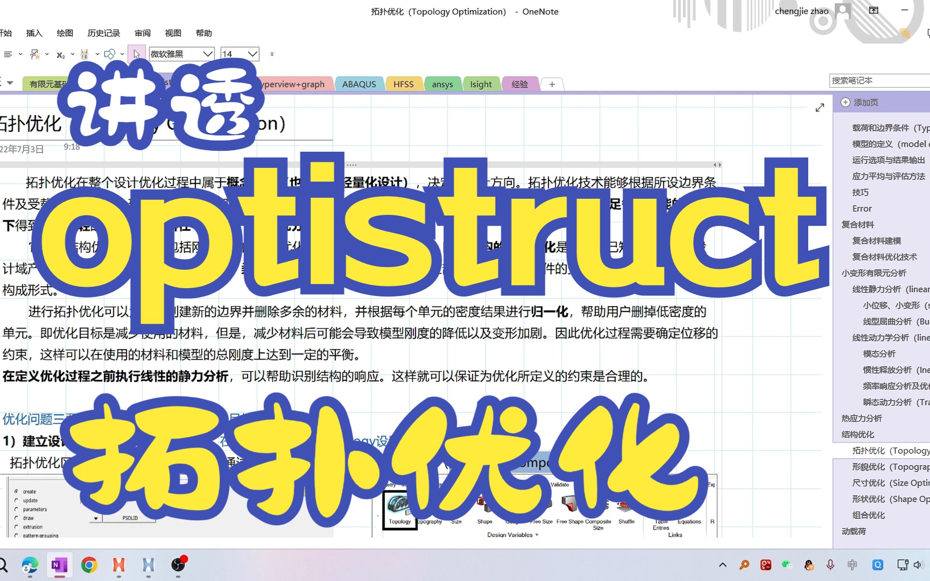Click the pens cup drawing icon
The height and width of the screenshot is (581, 930).
84,54
